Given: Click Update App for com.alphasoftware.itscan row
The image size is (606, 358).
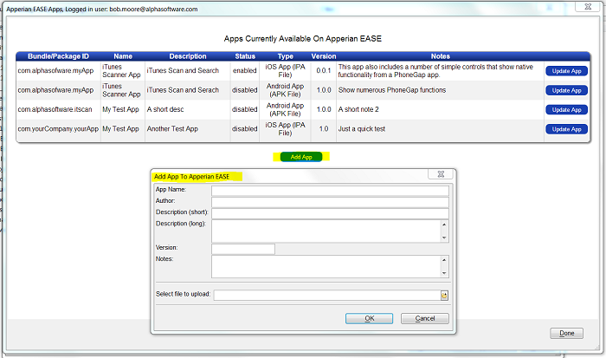Looking at the screenshot, I should [566, 109].
